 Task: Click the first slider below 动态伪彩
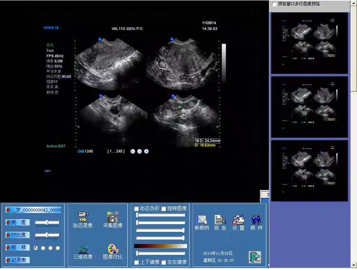(x=160, y=215)
